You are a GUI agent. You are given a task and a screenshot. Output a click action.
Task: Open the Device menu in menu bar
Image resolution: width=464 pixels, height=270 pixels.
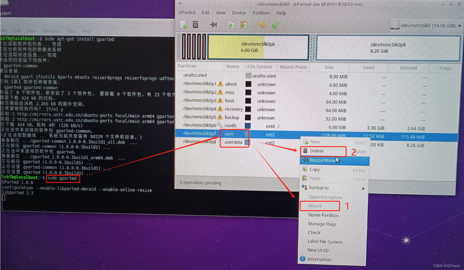tap(239, 13)
